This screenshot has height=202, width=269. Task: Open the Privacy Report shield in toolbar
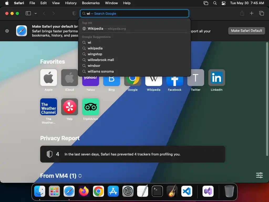74,13
